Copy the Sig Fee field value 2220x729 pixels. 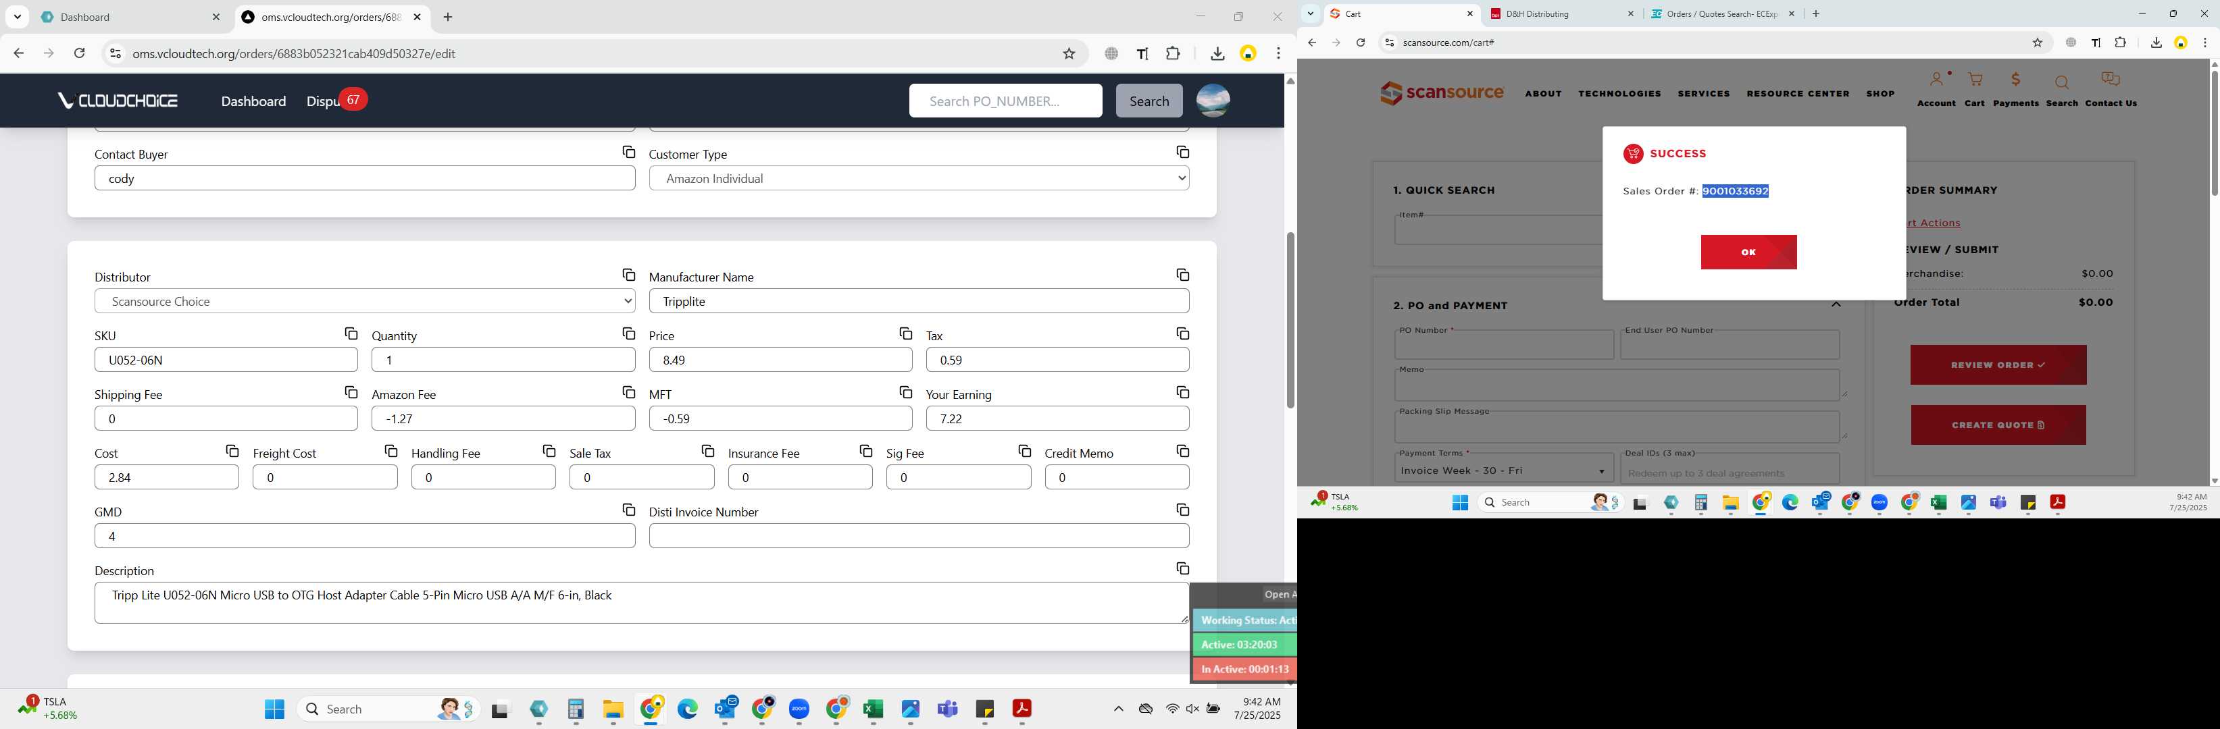coord(1024,451)
